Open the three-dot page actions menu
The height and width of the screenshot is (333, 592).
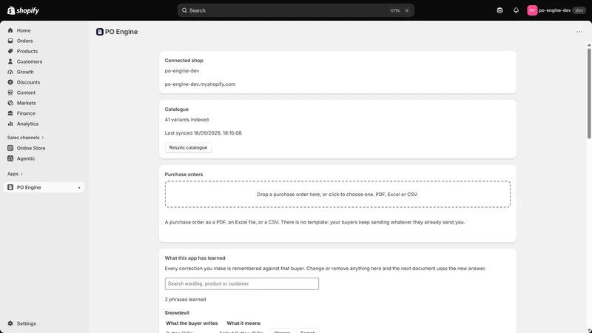point(579,32)
